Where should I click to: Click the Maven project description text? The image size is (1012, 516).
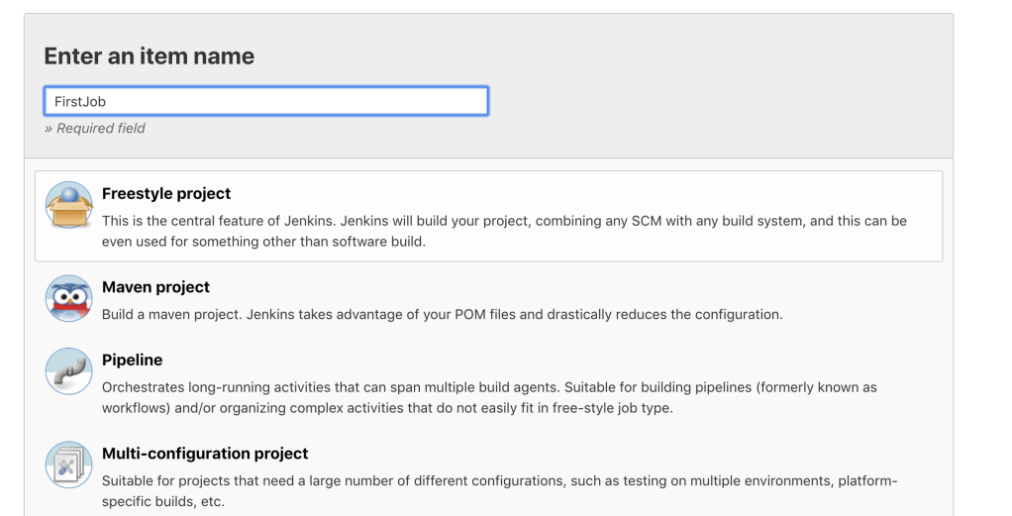click(x=442, y=315)
